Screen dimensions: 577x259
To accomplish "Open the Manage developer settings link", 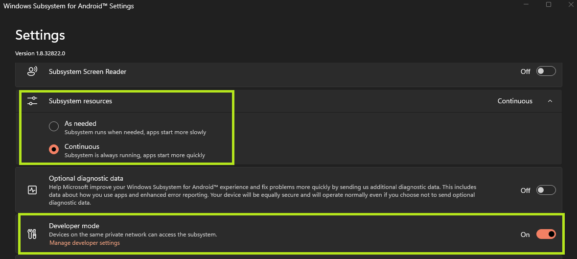I will pyautogui.click(x=85, y=243).
